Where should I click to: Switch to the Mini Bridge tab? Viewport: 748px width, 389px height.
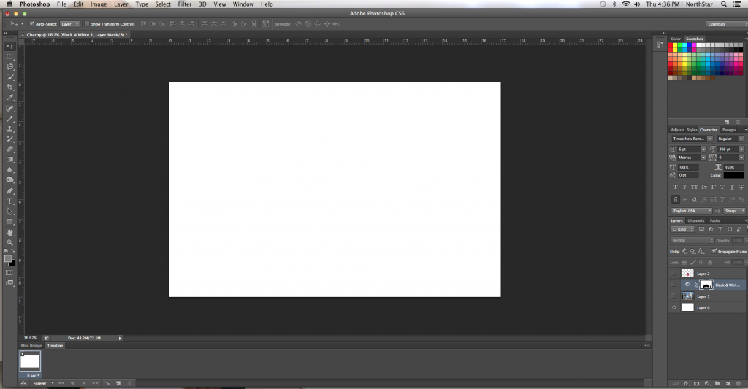coord(31,346)
